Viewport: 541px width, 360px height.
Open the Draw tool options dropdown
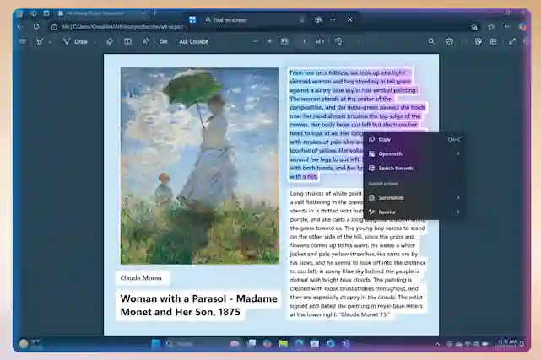pos(95,42)
